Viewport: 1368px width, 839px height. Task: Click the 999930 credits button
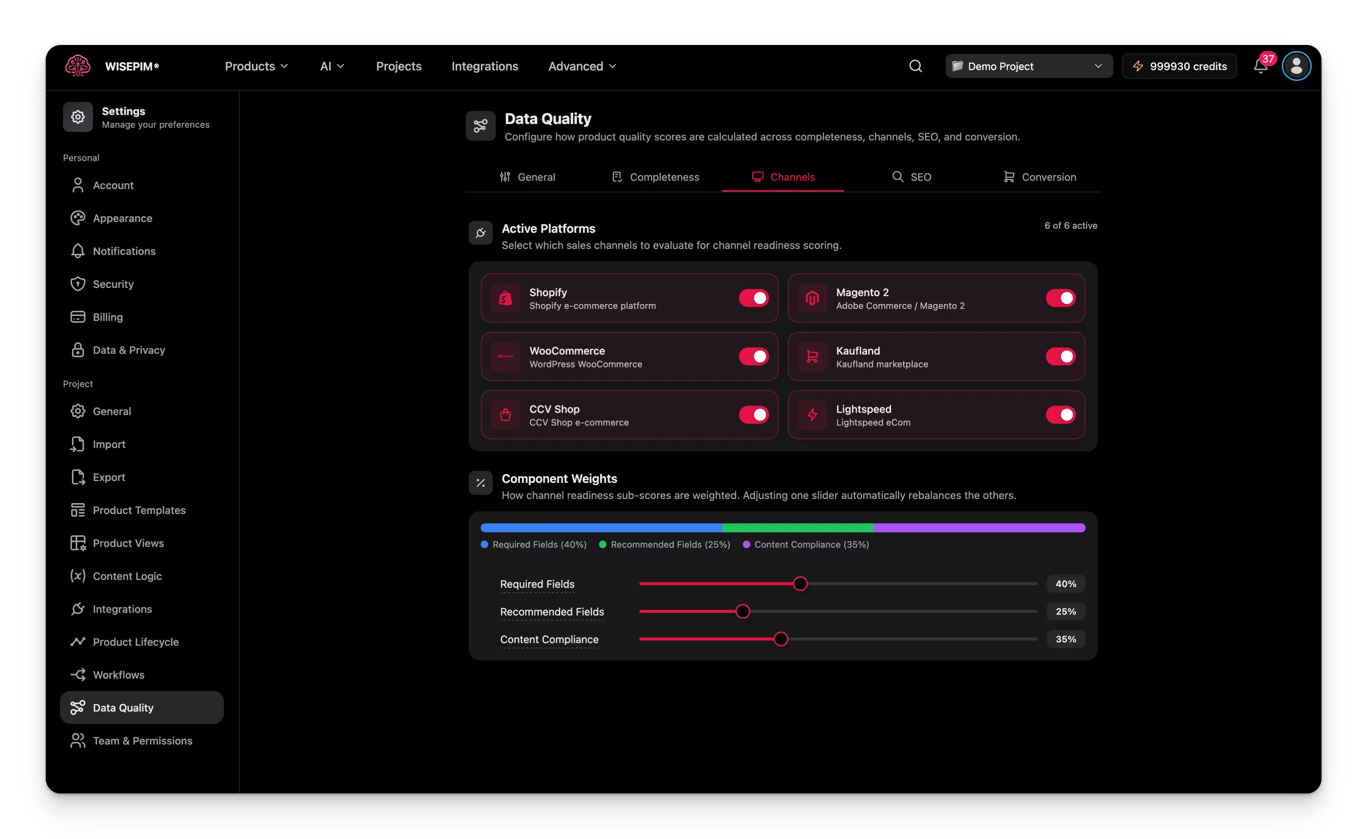1179,66
